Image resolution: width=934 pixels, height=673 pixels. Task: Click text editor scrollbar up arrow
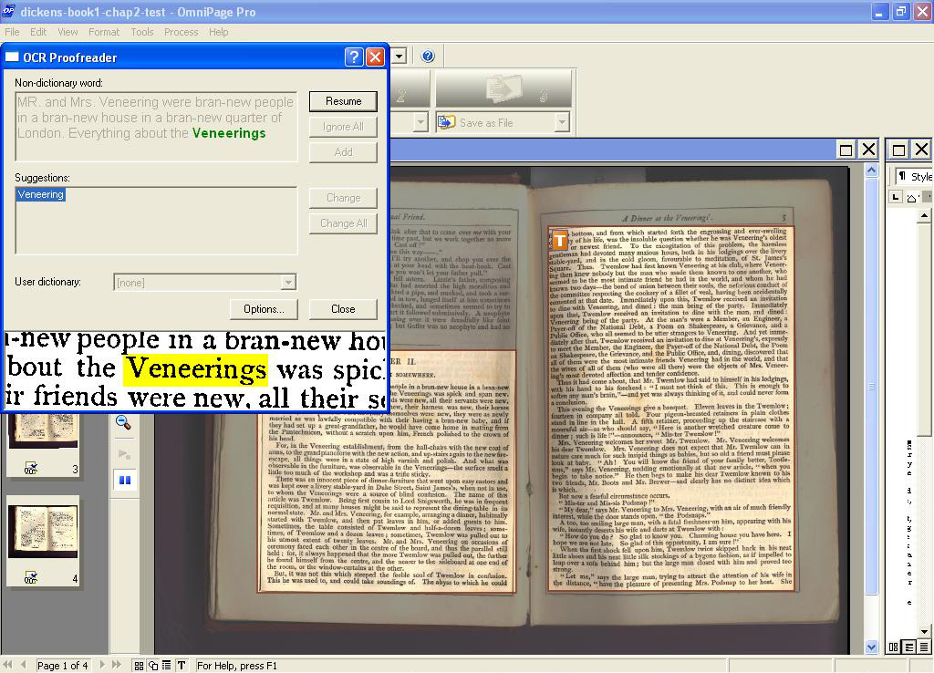tap(924, 215)
